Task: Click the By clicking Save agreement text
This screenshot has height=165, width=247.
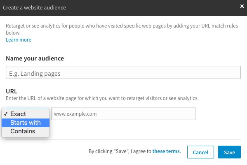Action: pos(135,151)
